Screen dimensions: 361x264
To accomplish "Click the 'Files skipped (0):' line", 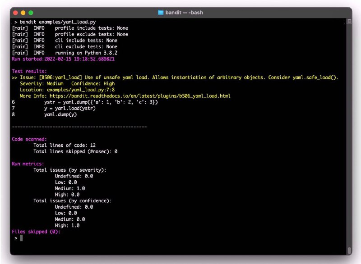I will (36, 232).
